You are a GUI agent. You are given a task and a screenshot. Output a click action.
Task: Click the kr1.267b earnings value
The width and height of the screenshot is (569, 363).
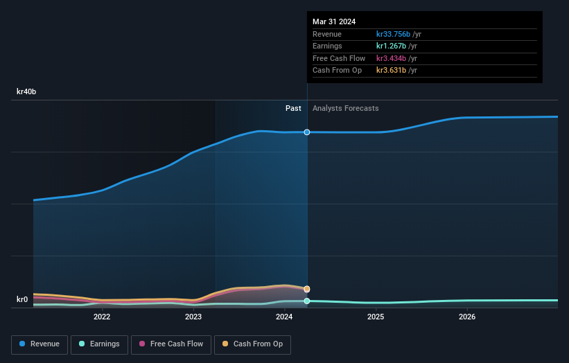click(x=391, y=46)
